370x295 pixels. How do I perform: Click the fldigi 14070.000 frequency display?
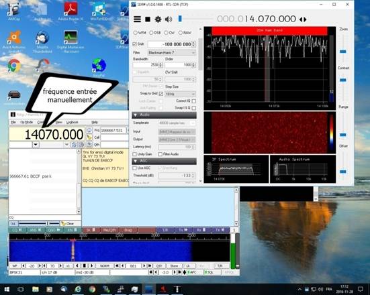click(47, 134)
